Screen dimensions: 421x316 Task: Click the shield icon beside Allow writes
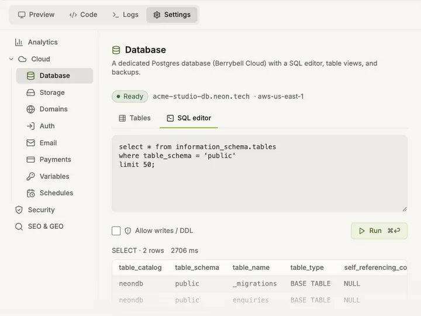click(128, 231)
